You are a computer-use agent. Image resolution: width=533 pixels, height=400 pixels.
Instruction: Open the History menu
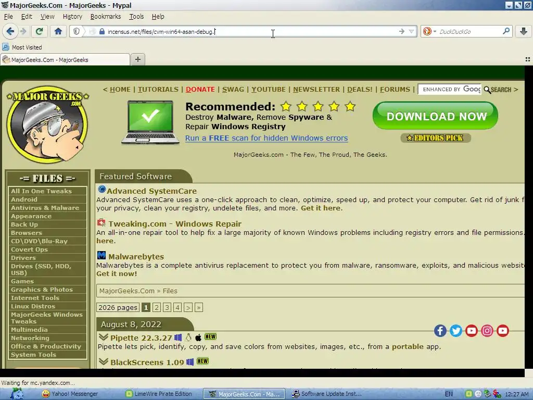click(x=72, y=16)
